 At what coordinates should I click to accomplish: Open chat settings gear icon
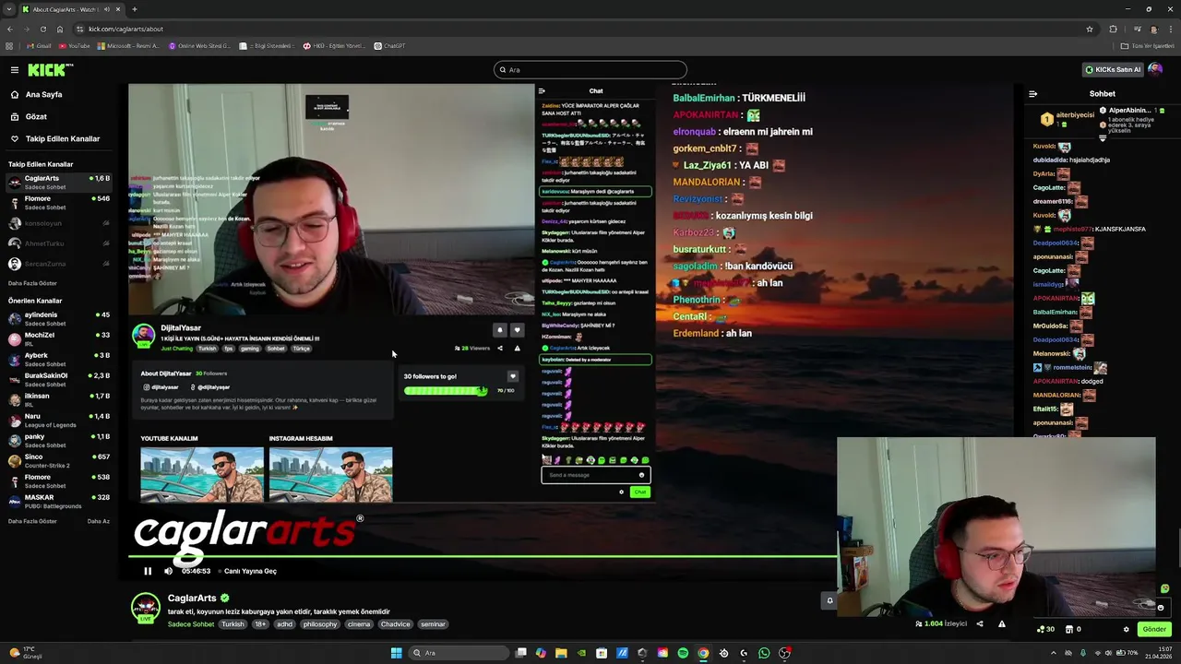(1126, 629)
